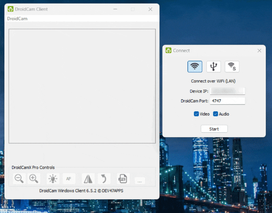
Task: Click the DroidCam Port field showing 4747
Action: coord(228,101)
